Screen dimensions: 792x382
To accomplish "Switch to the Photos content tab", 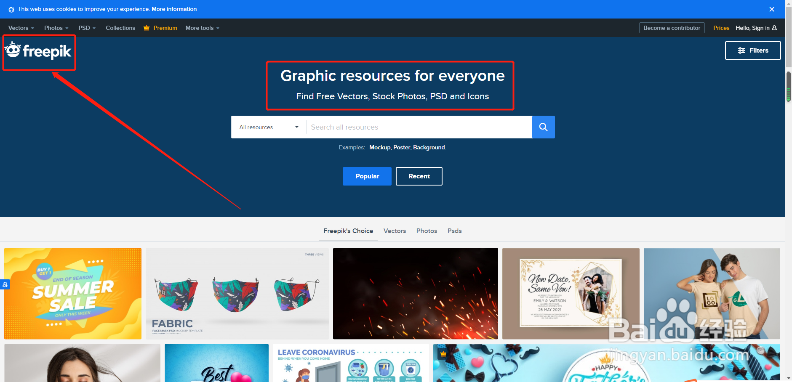I will click(427, 231).
